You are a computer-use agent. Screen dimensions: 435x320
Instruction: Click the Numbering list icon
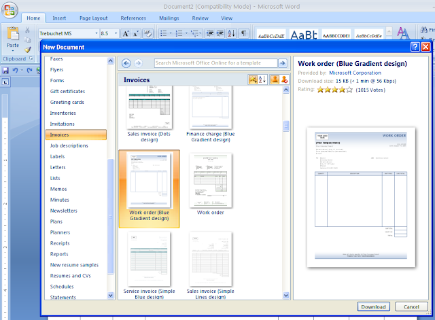click(x=179, y=34)
